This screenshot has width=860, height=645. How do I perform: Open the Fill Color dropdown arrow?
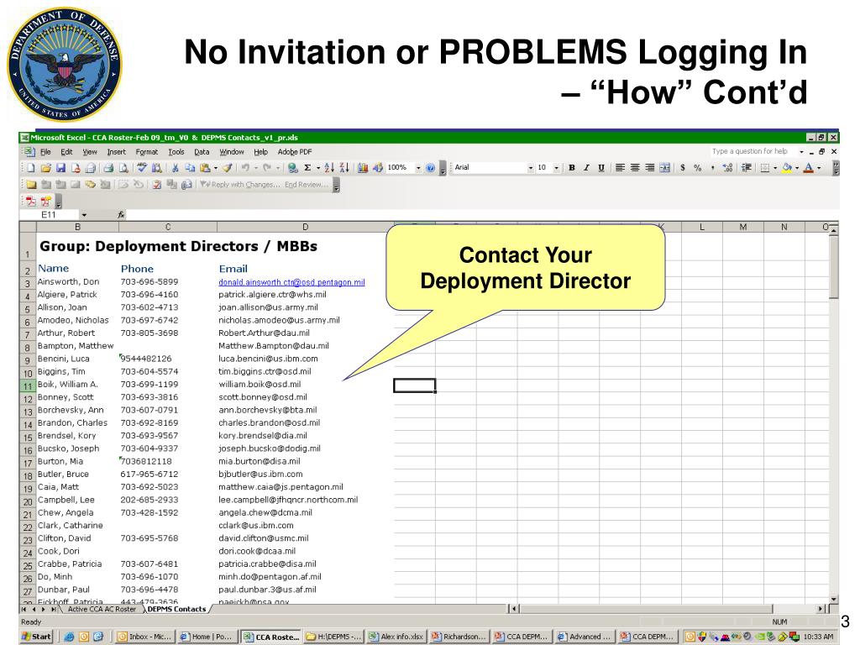[797, 168]
